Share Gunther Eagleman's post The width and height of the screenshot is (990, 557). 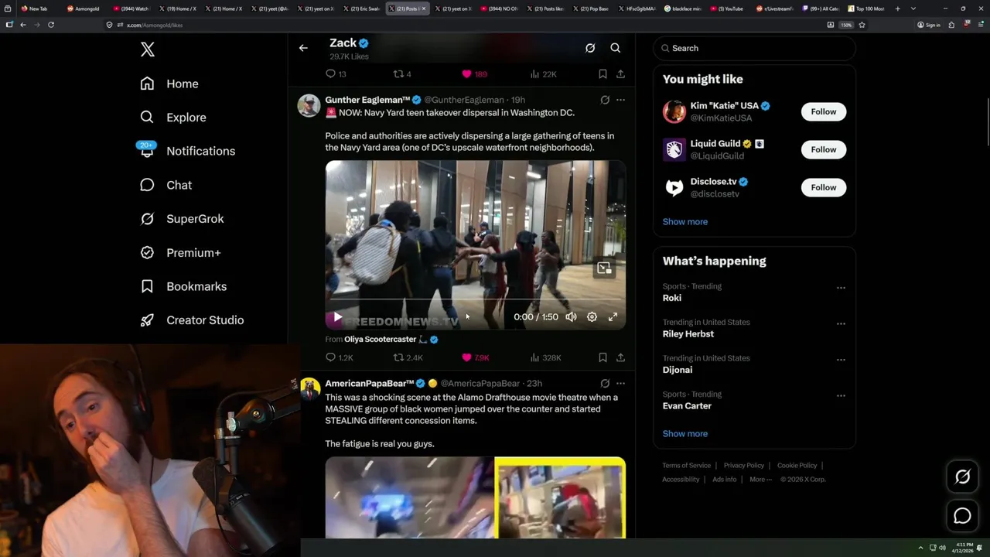click(x=620, y=357)
